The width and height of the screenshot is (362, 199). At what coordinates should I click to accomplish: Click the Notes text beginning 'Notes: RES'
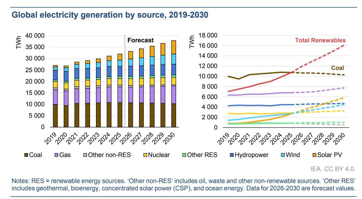183,184
